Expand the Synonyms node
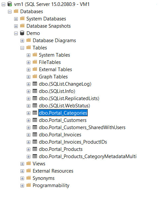The width and height of the screenshot is (164, 197). point(22,179)
